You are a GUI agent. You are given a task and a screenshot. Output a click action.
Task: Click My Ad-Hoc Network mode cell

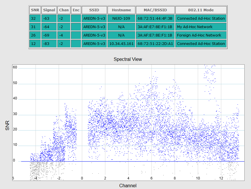201,27
